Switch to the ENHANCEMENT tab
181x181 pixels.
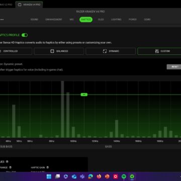(54, 20)
